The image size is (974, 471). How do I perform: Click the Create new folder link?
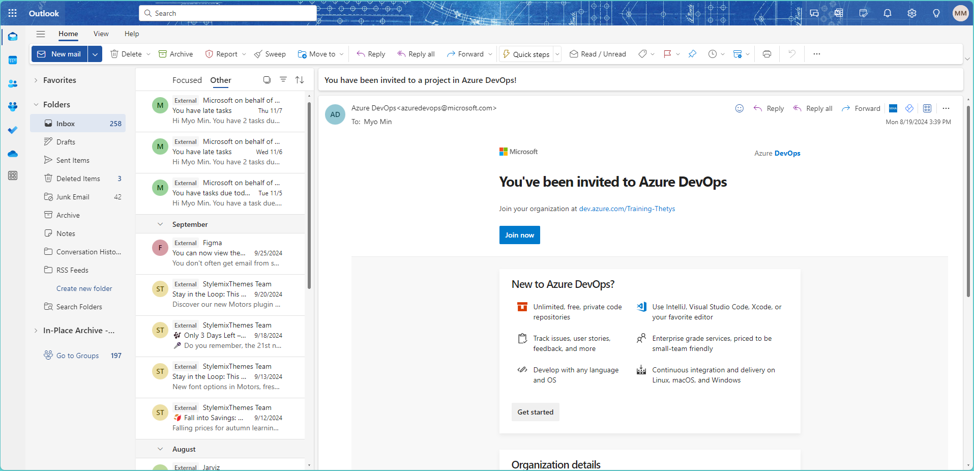point(84,288)
